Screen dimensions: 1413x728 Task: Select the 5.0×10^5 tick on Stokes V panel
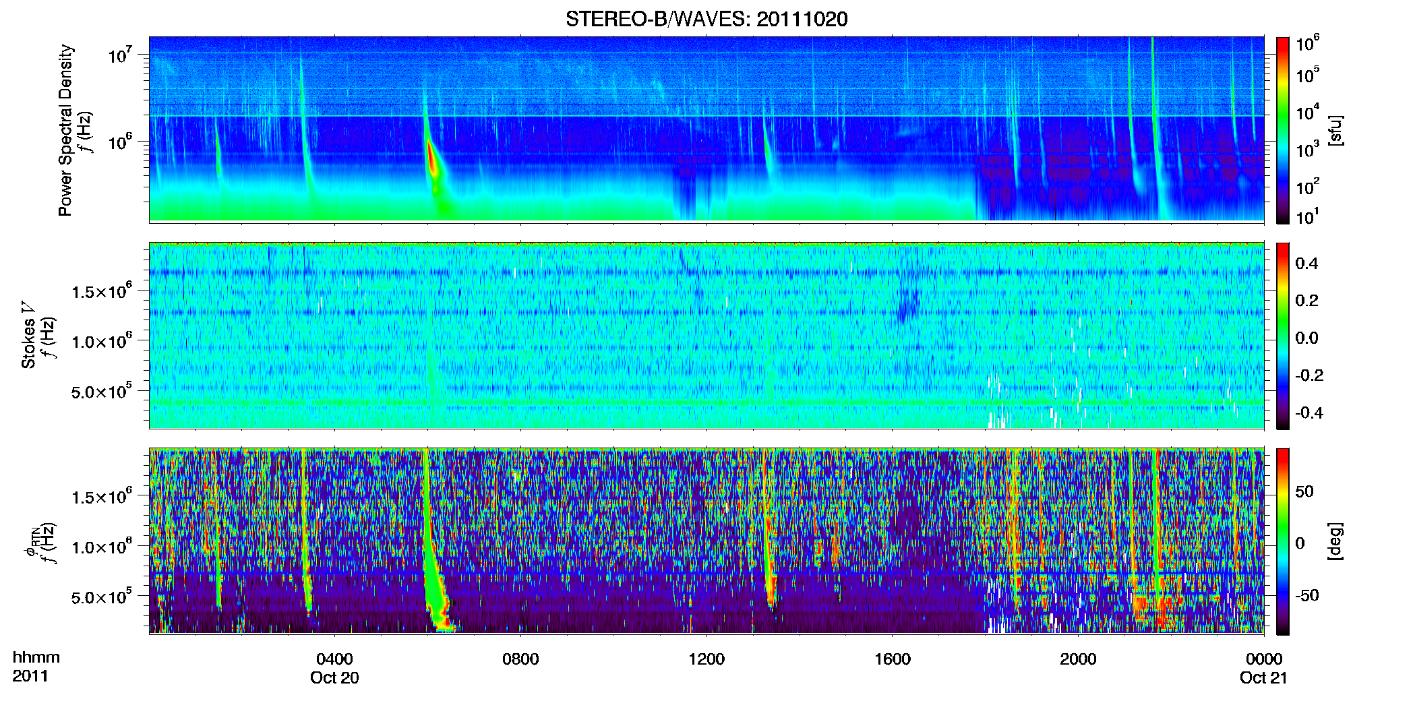[101, 391]
